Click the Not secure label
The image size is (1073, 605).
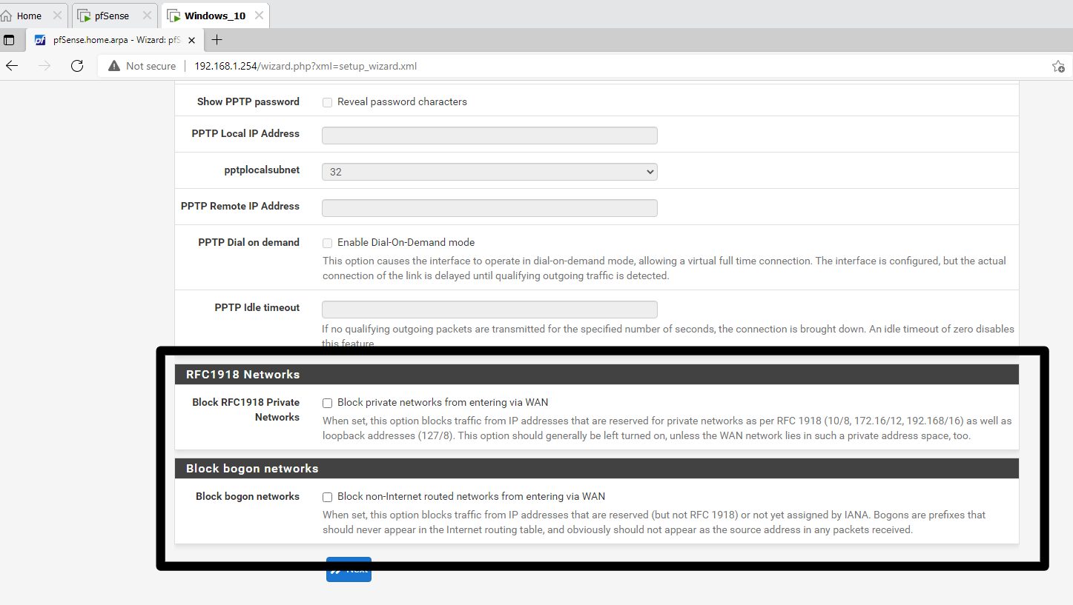pos(151,66)
